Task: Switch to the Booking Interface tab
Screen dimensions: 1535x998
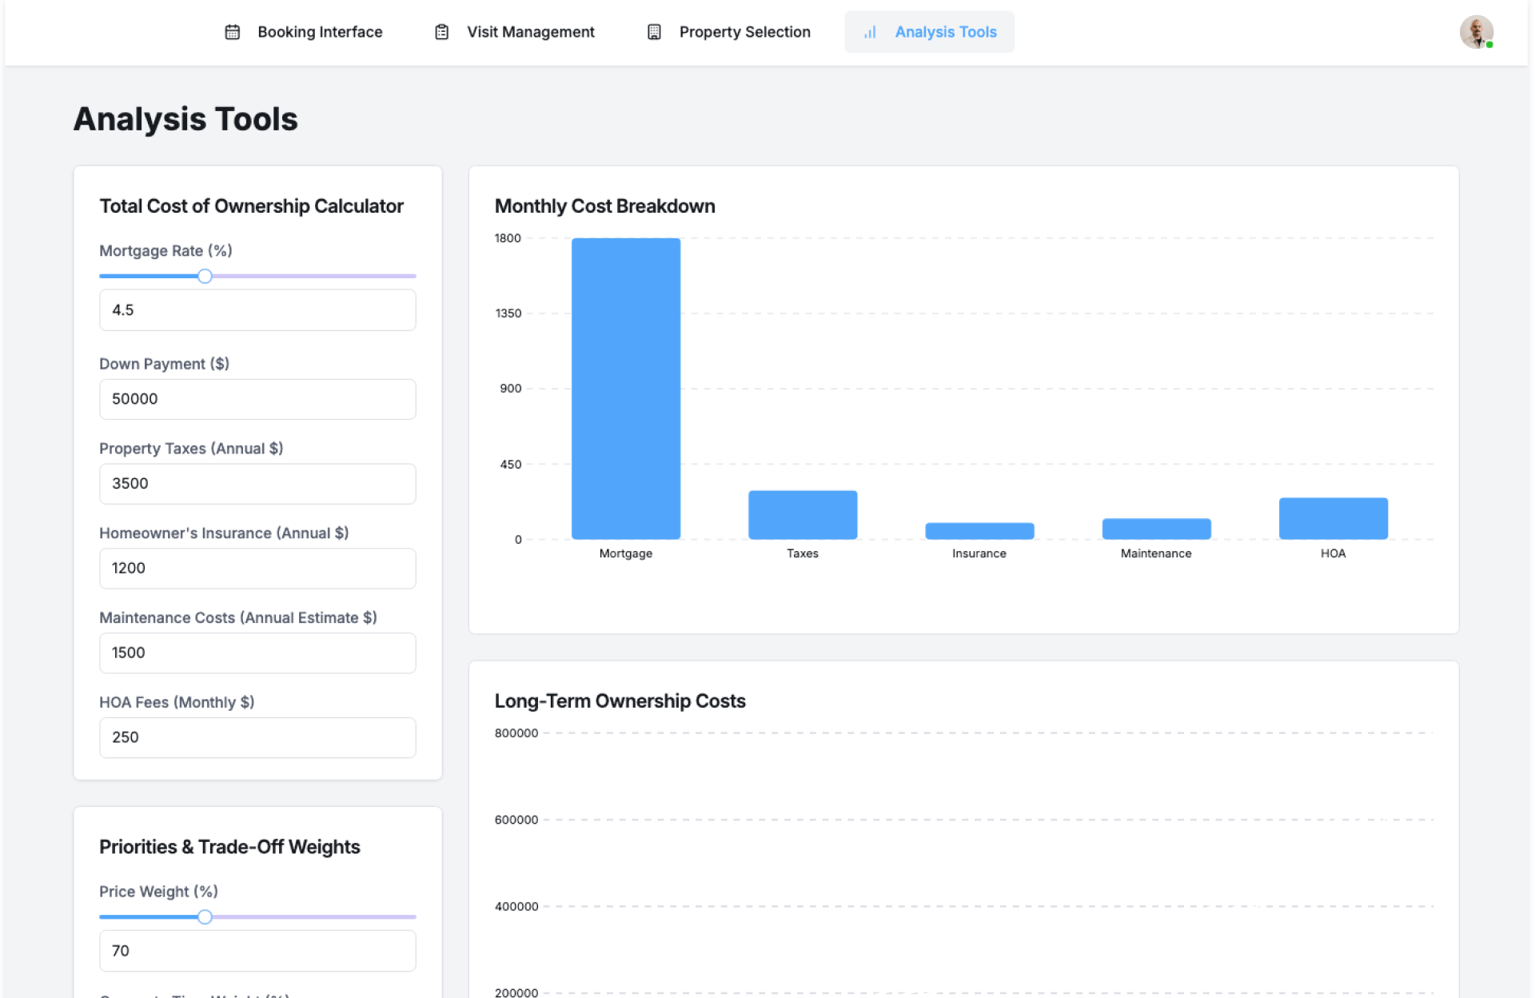Action: coord(319,32)
